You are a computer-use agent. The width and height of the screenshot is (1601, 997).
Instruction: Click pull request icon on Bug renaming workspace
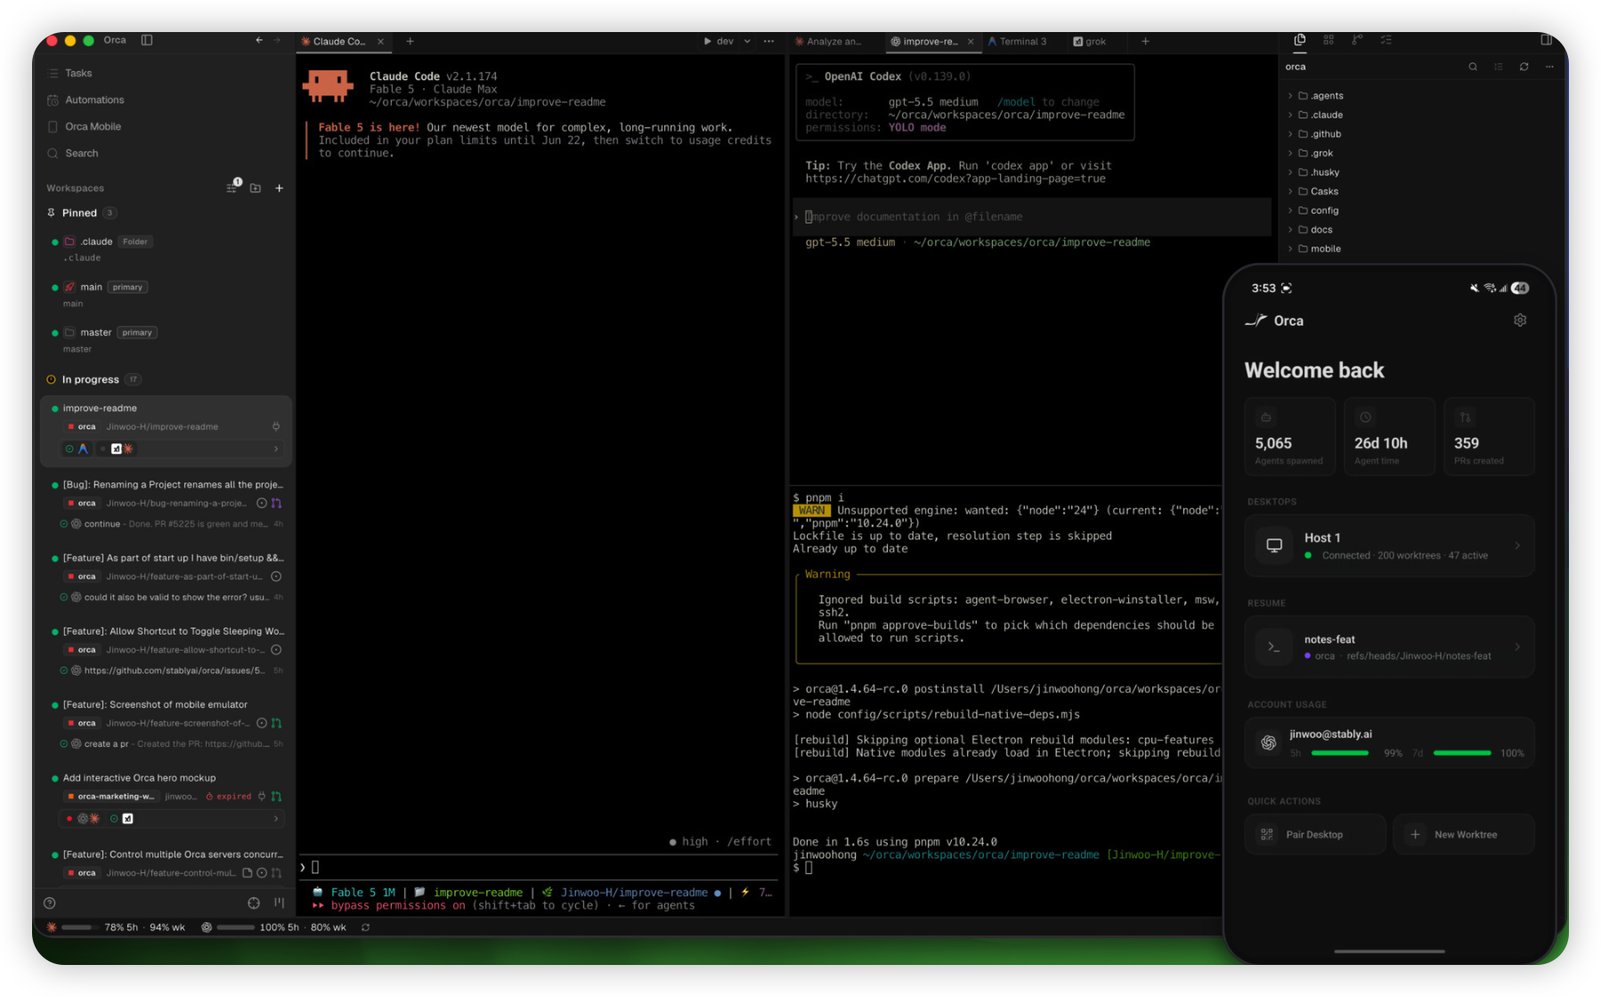coord(276,503)
